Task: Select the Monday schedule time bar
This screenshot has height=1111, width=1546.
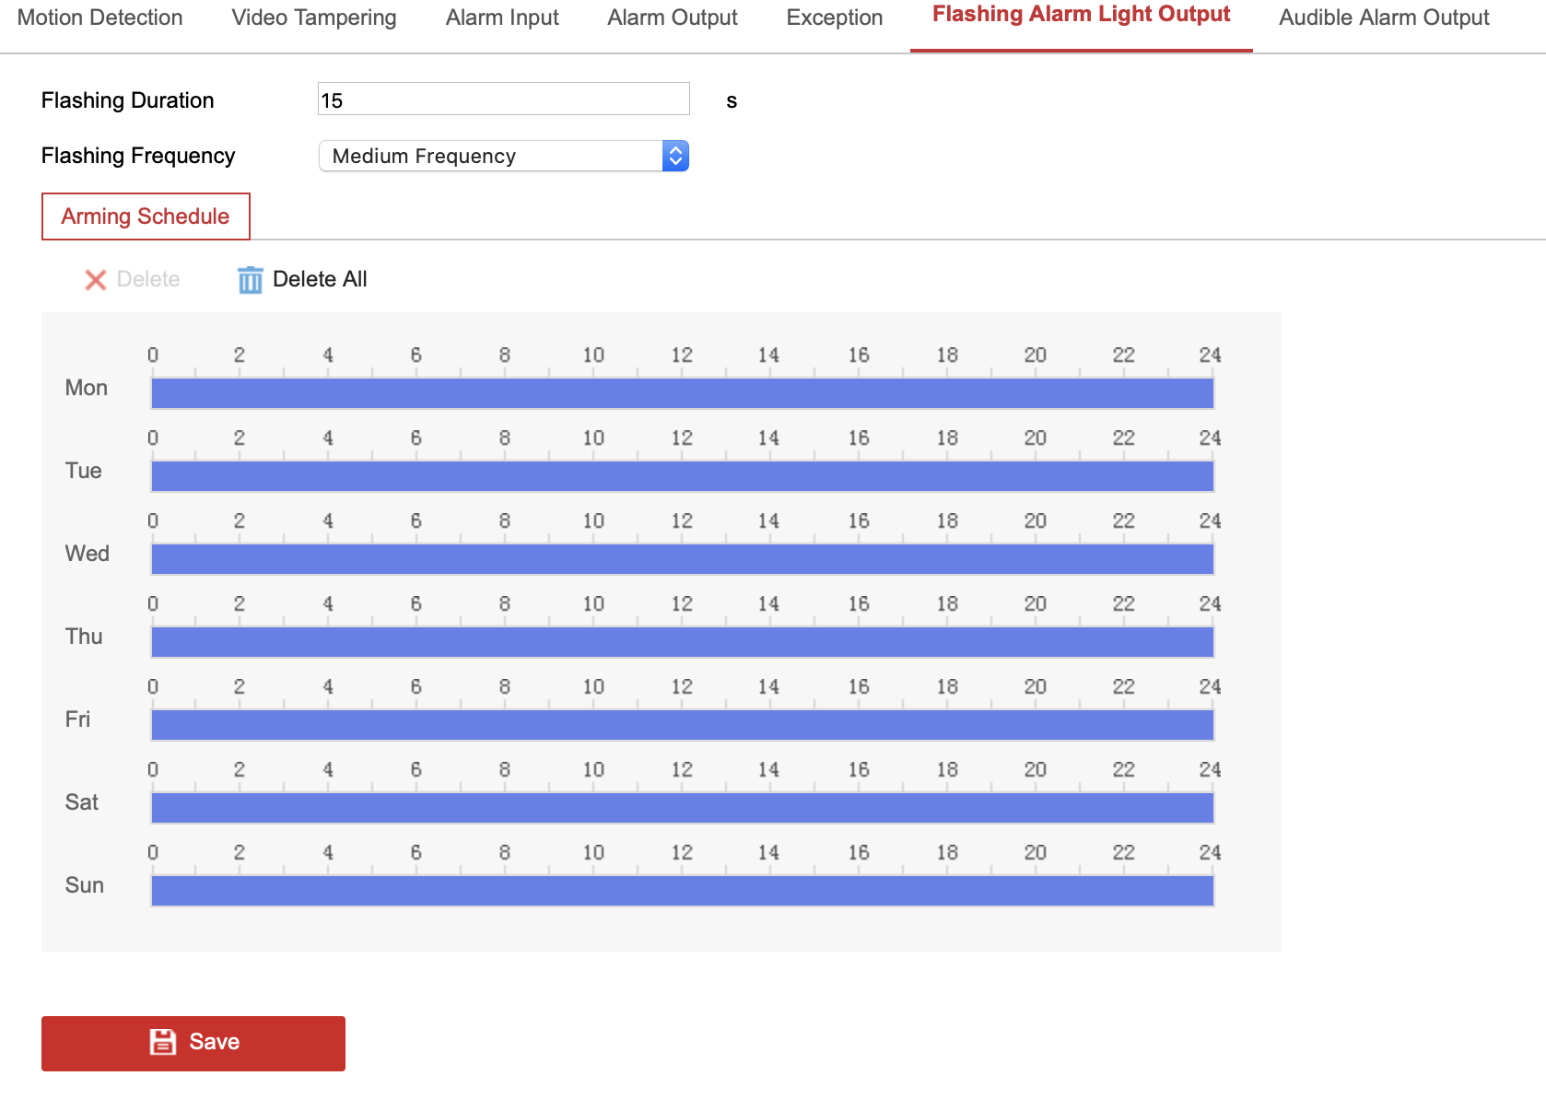Action: point(682,393)
